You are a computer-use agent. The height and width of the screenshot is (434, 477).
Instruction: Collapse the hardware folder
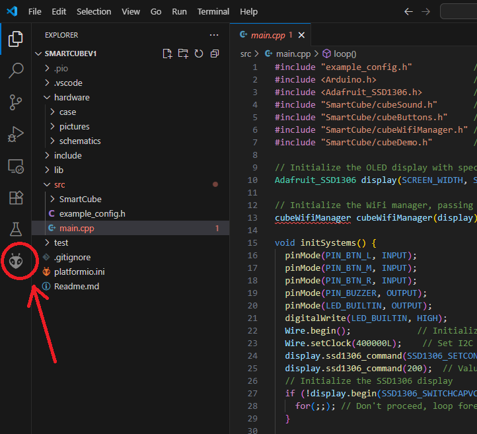[x=71, y=98]
